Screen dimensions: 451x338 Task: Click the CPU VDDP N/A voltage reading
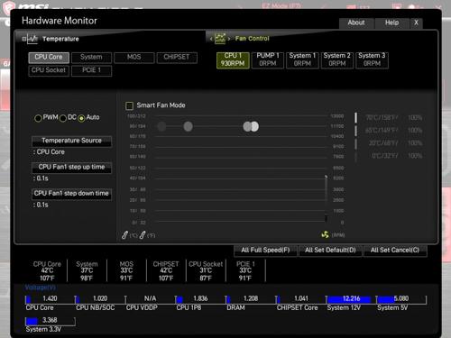click(x=150, y=298)
